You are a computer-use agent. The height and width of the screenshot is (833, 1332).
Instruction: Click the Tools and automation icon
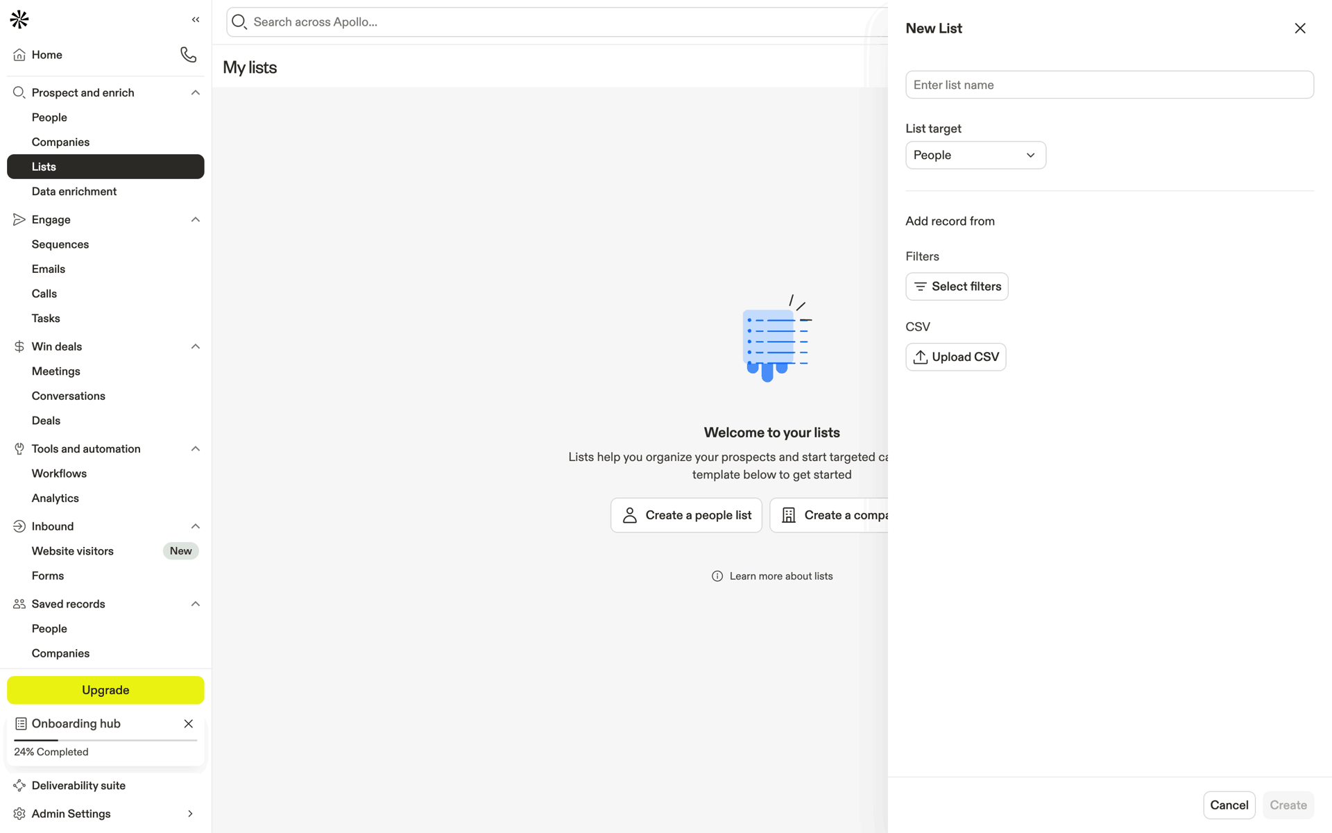coord(19,448)
